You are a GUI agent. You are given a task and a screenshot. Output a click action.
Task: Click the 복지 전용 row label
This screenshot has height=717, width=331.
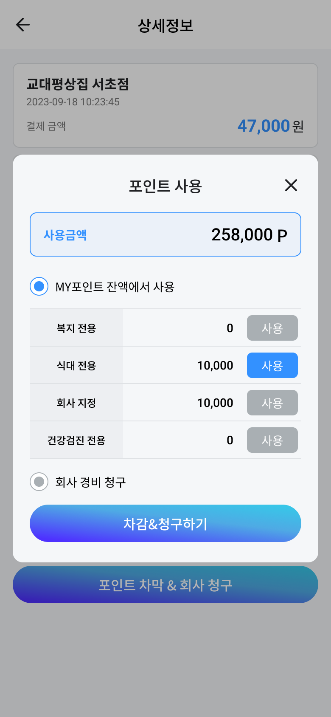pyautogui.click(x=76, y=328)
